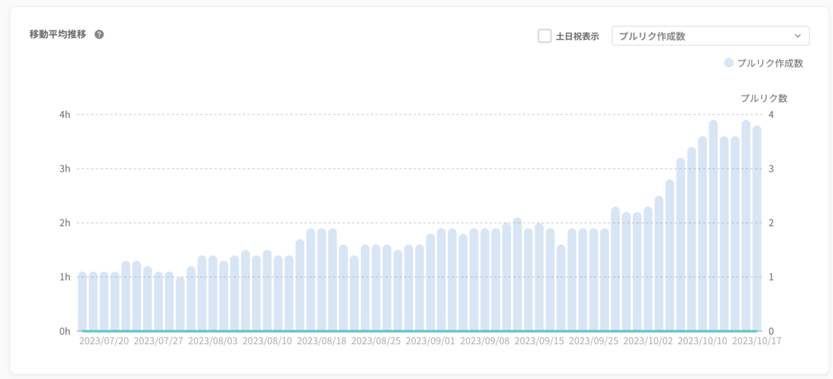Click the 2023/09/08 date label
This screenshot has height=379, width=833.
point(485,342)
